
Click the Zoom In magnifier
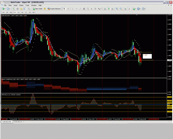coord(117,9)
